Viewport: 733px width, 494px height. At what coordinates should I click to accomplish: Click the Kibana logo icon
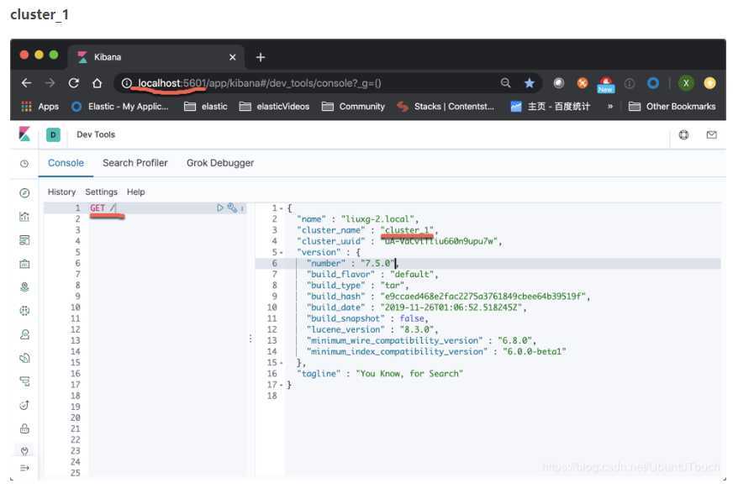[x=24, y=134]
